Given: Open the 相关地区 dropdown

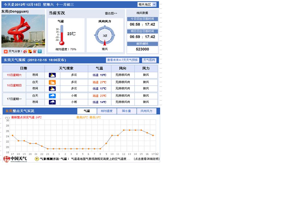Looking at the screenshot, I should [147, 5].
